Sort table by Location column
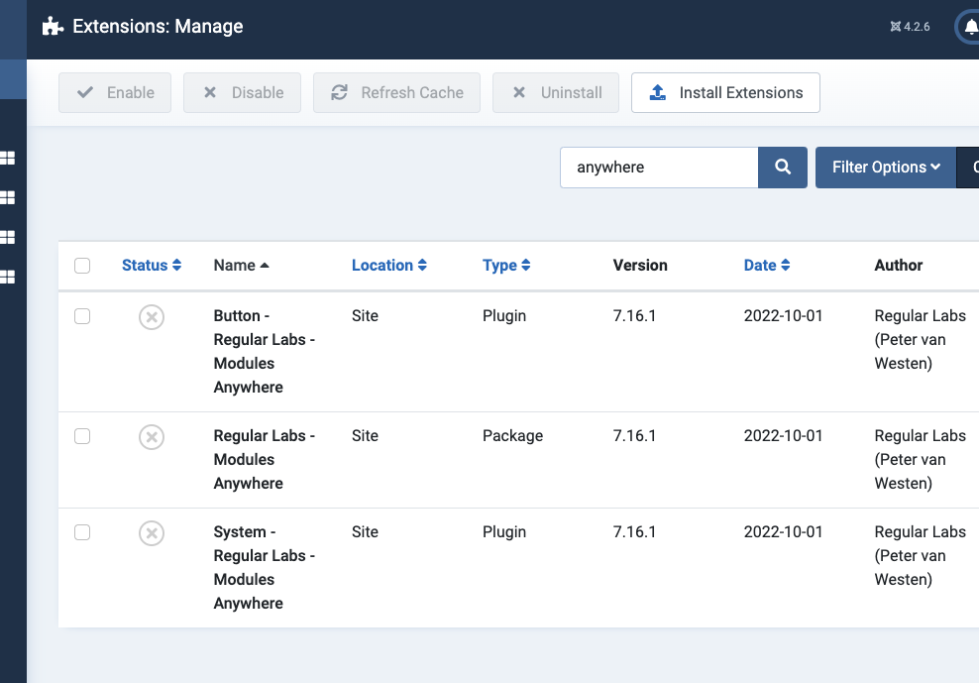Viewport: 979px width, 683px height. pyautogui.click(x=388, y=266)
